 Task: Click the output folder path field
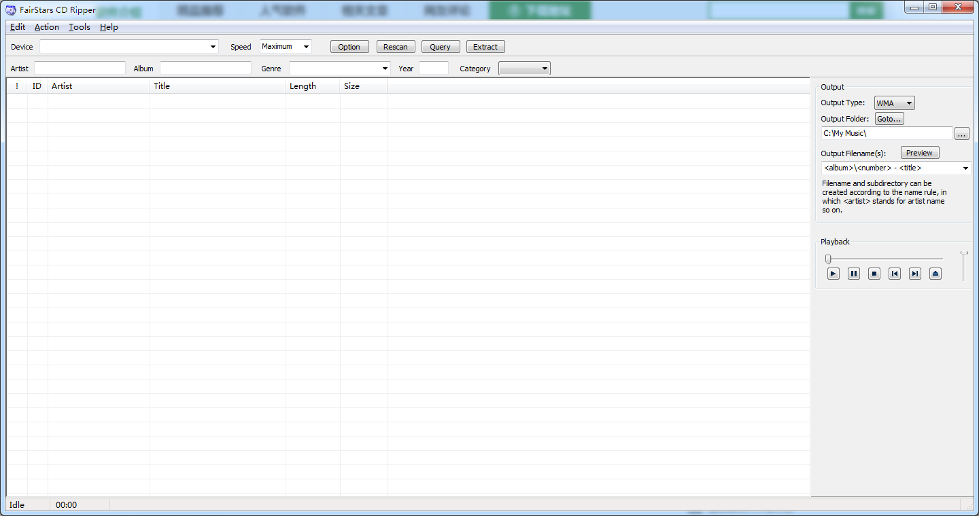pos(887,134)
